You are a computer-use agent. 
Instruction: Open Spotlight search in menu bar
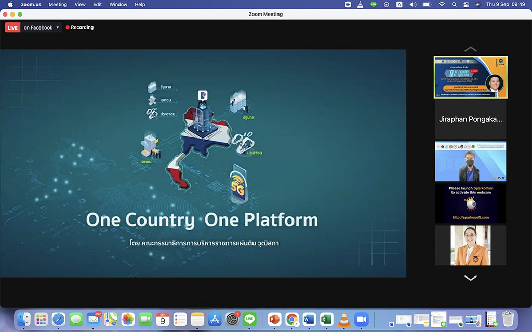pyautogui.click(x=454, y=4)
